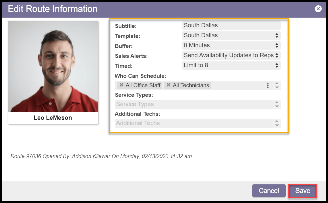Remove the All Technicians tag
Image resolution: width=328 pixels, height=203 pixels.
pos(168,85)
